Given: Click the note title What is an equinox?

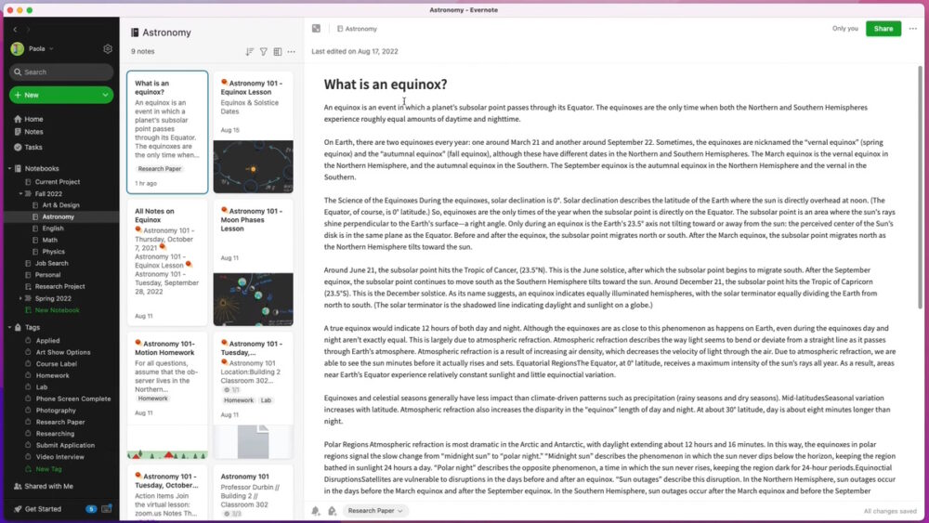Looking at the screenshot, I should (x=386, y=85).
